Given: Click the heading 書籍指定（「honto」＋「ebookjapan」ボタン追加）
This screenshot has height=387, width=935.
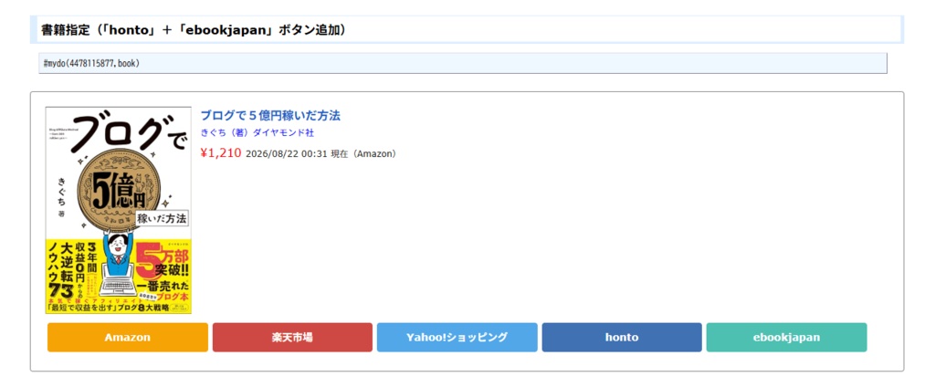Looking at the screenshot, I should (x=194, y=30).
